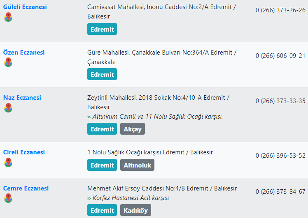Click phone number 0 (266) 396-53-52

[x=280, y=156]
